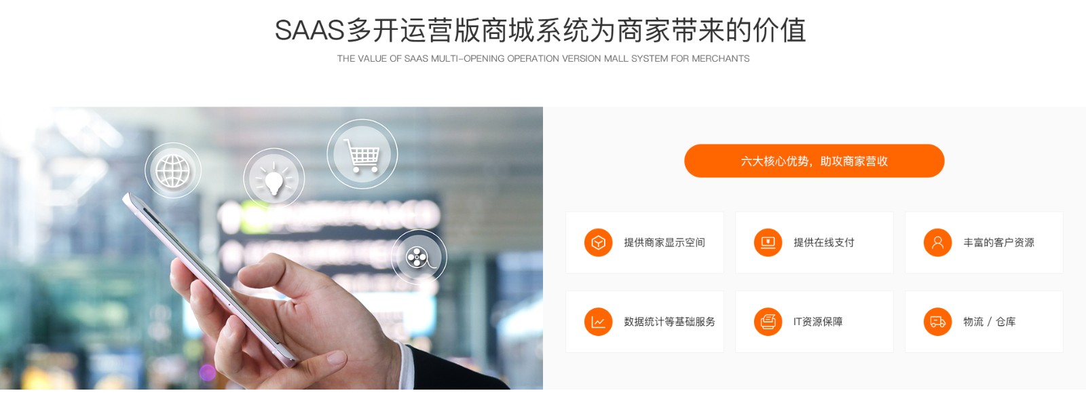Viewport: 1086px width, 393px height.
Task: Select the 数据统计等基础服务 text label
Action: (669, 322)
